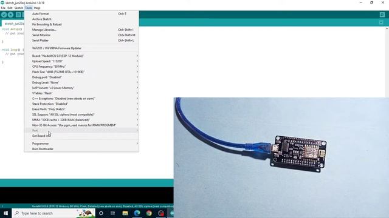Image resolution: width=389 pixels, height=218 pixels.
Task: Select Archive Sketch menu entry
Action: tap(81, 19)
